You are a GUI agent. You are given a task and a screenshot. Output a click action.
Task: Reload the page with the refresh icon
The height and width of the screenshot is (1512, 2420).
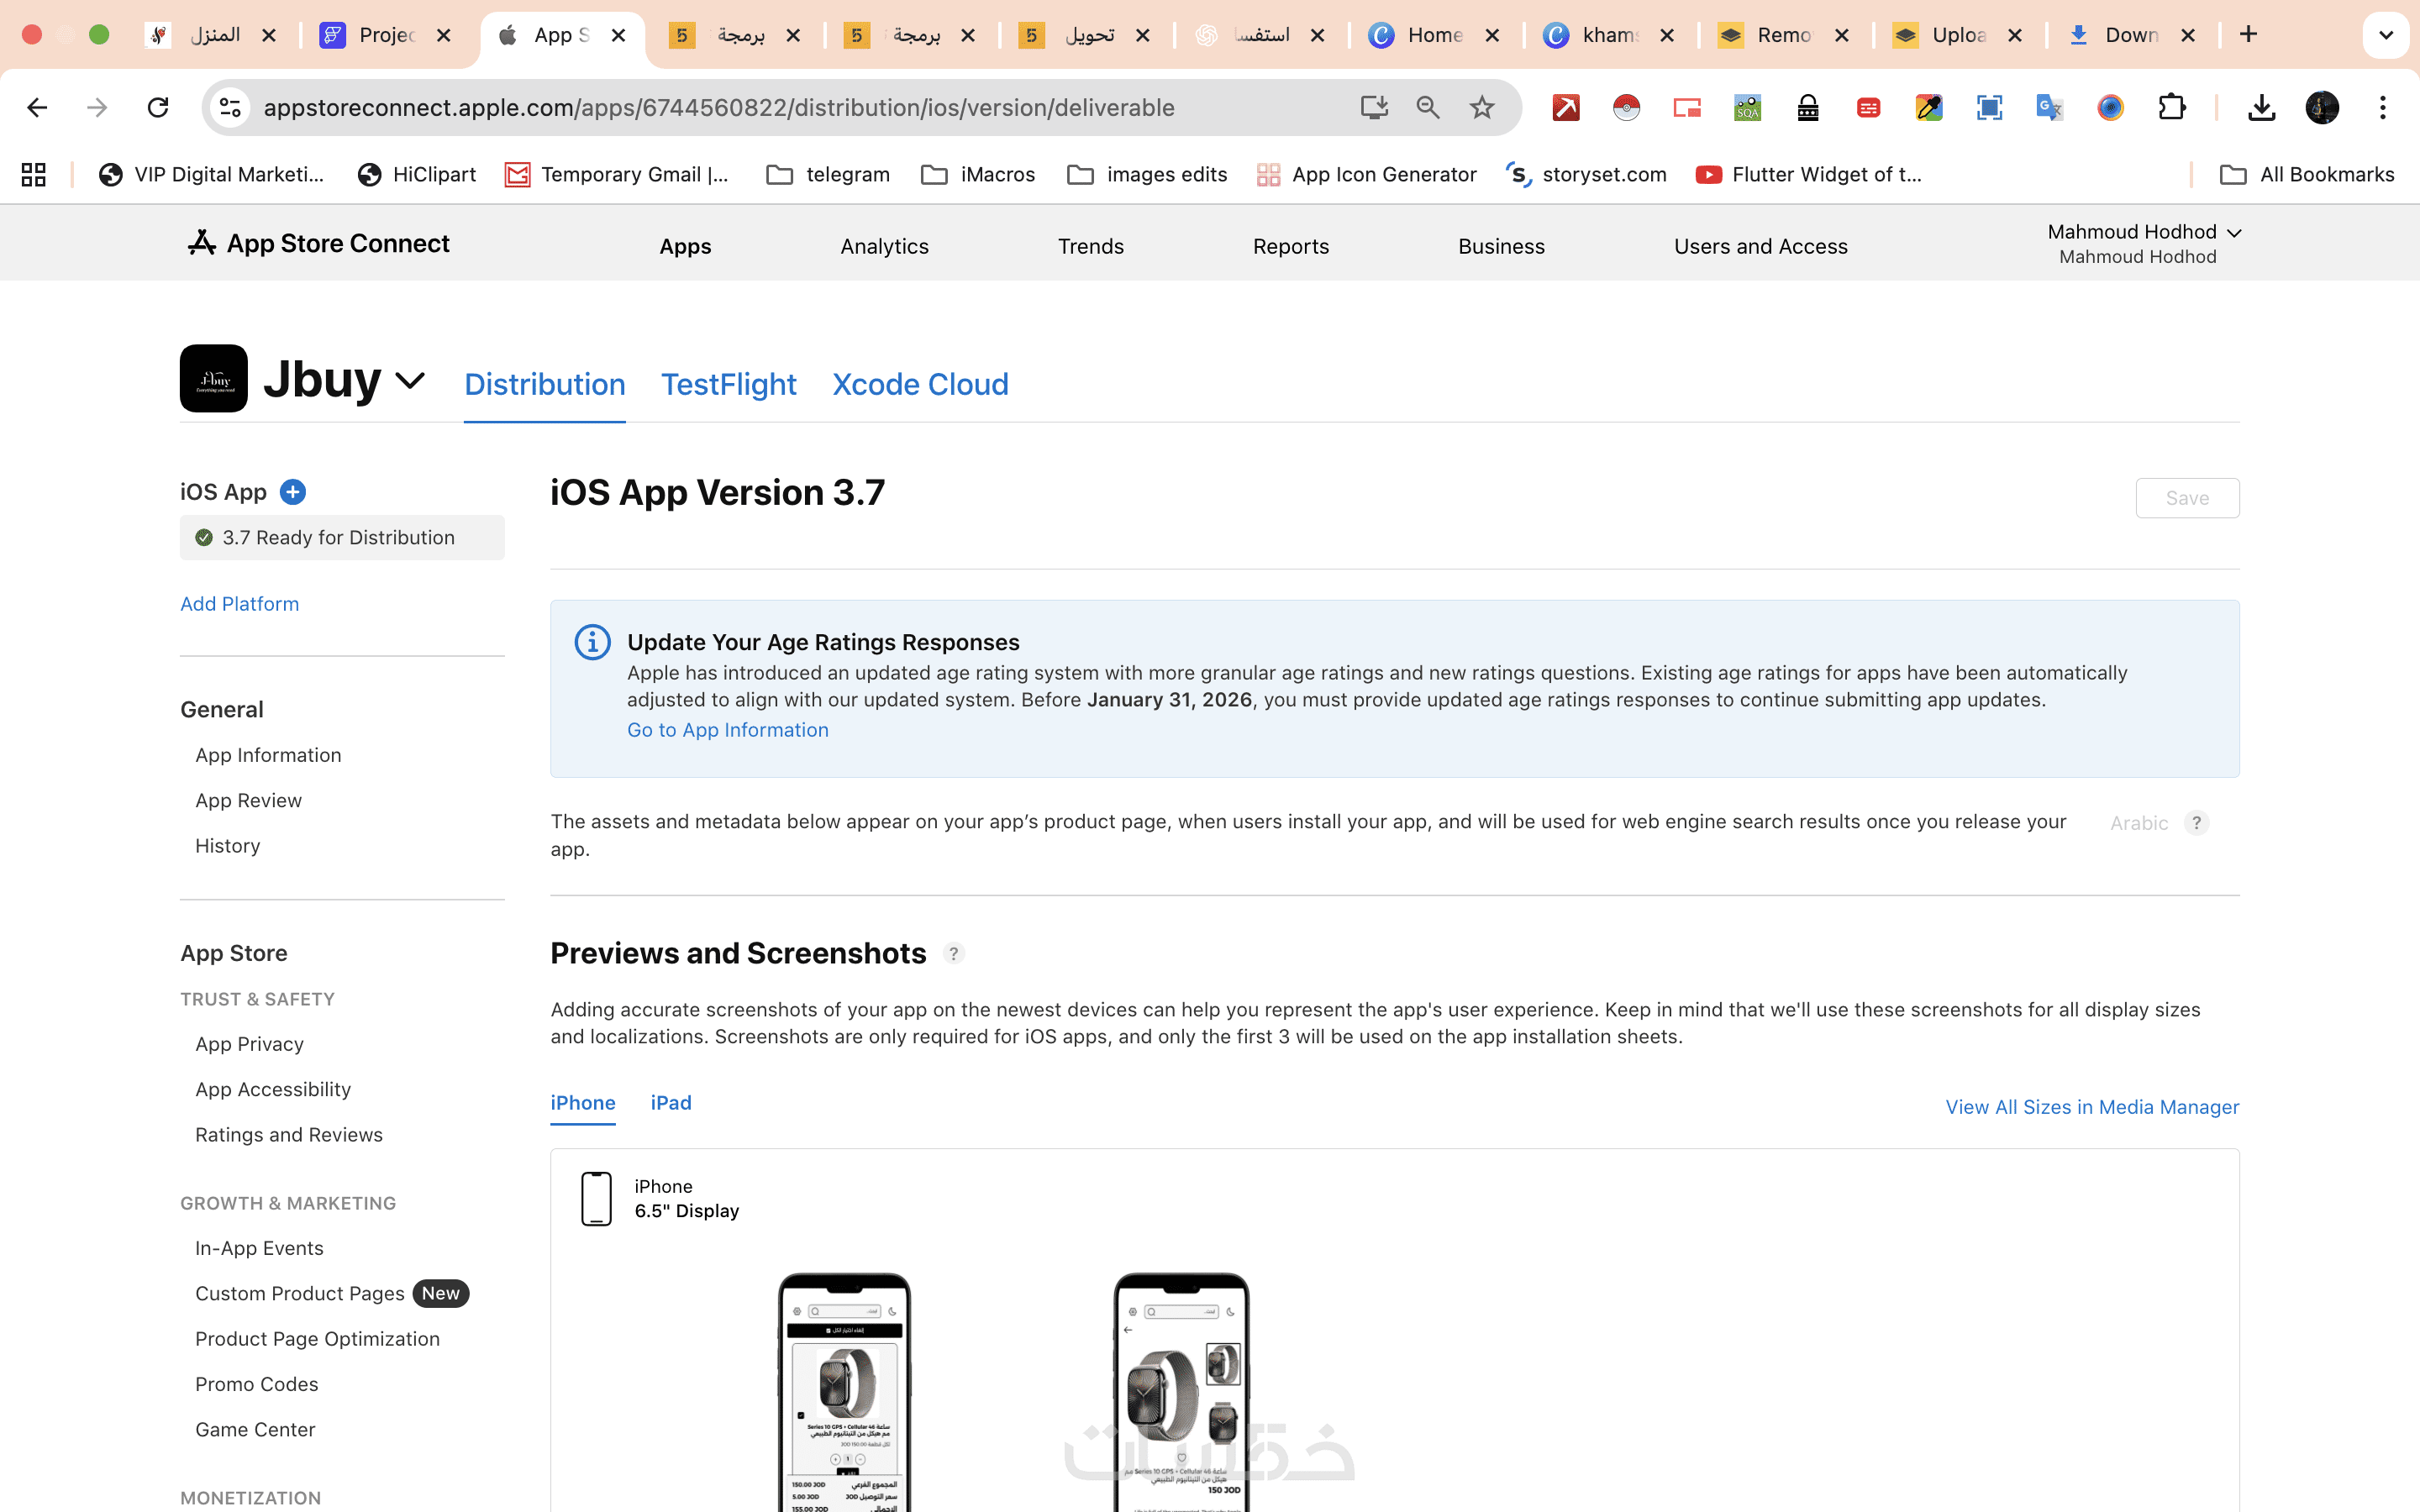point(158,107)
